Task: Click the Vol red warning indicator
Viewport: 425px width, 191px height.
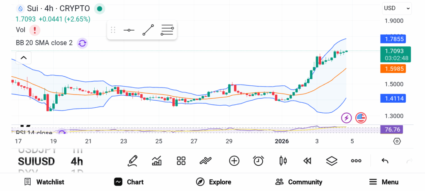Action: [x=35, y=30]
